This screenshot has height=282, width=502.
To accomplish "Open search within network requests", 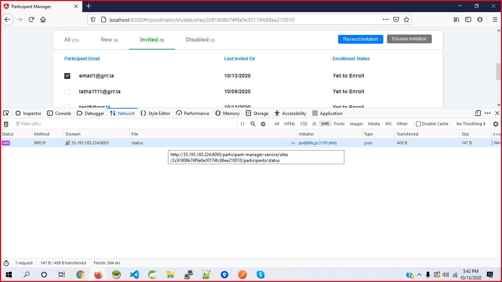I will (x=253, y=124).
